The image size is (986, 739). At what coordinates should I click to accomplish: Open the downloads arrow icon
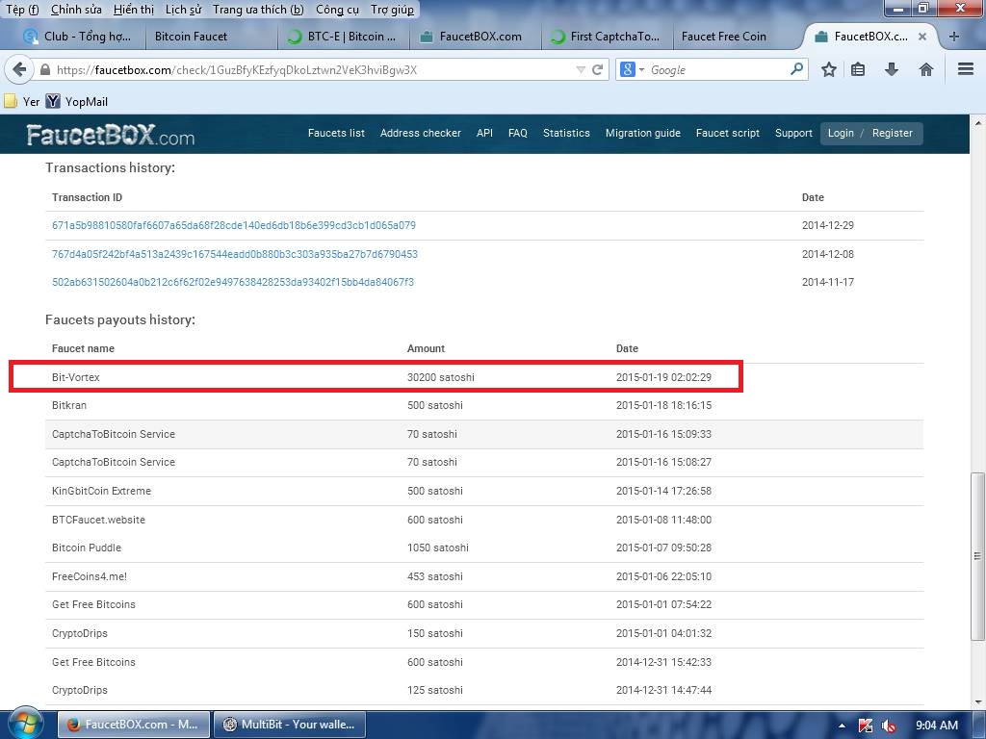tap(892, 70)
